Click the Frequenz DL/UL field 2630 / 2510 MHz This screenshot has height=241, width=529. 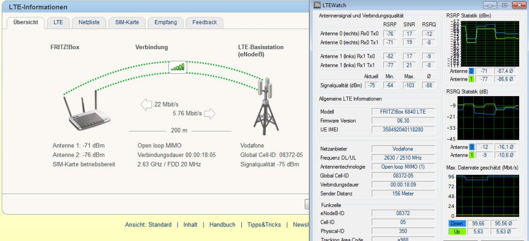[403, 158]
